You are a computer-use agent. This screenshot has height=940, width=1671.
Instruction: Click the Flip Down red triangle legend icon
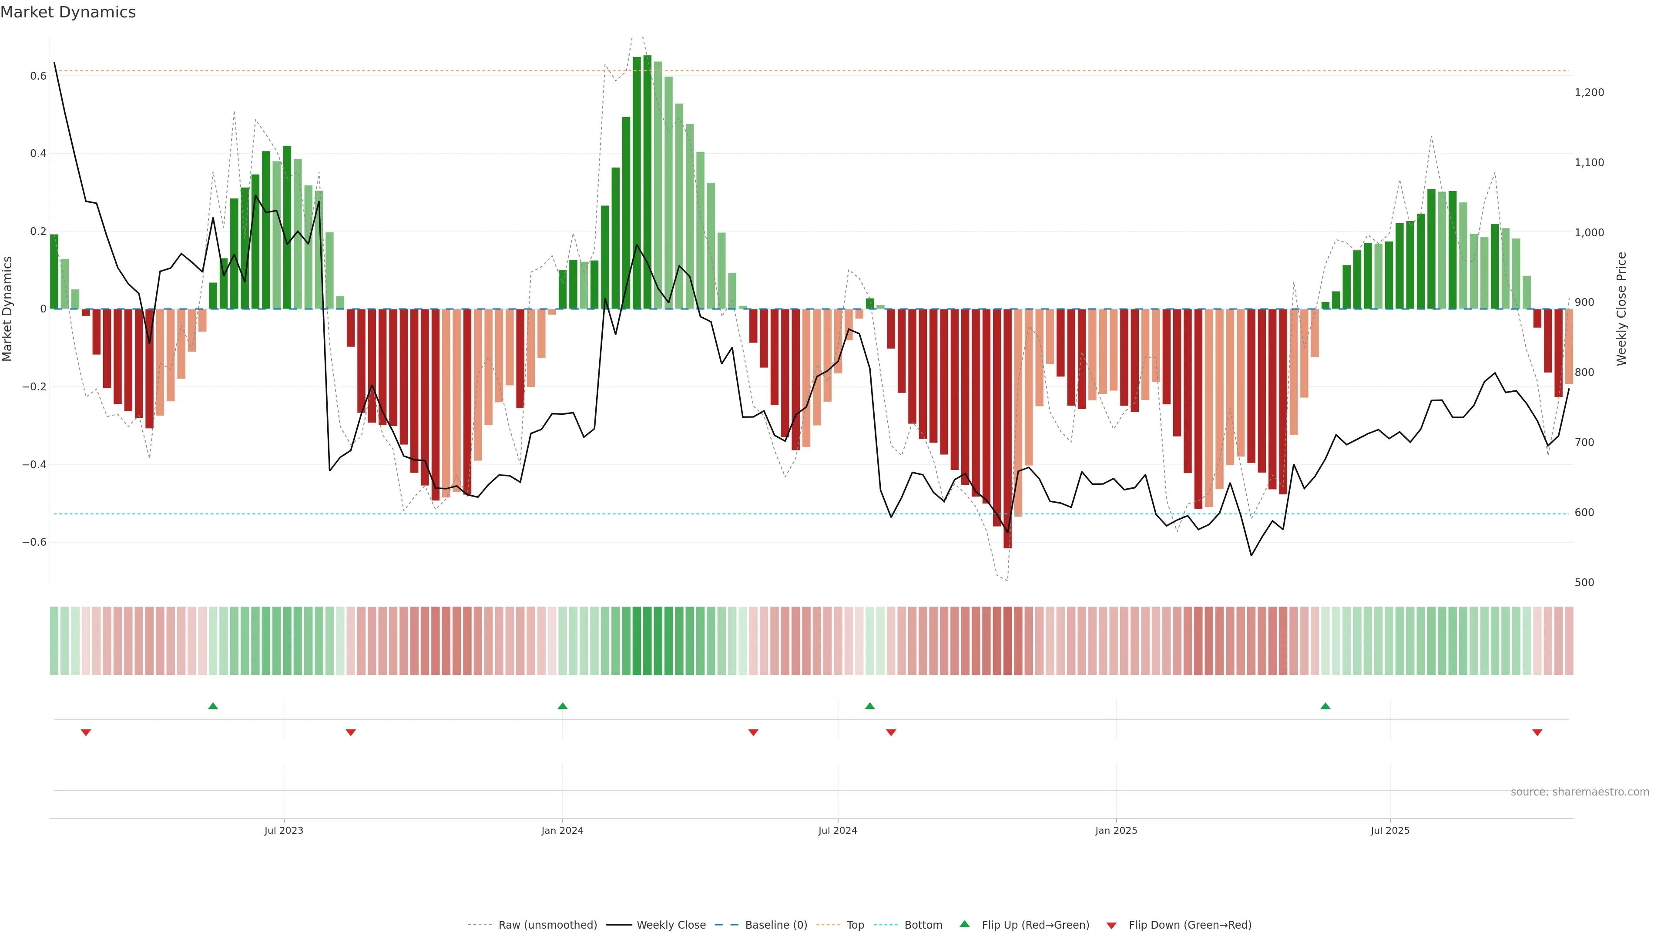point(1111,925)
